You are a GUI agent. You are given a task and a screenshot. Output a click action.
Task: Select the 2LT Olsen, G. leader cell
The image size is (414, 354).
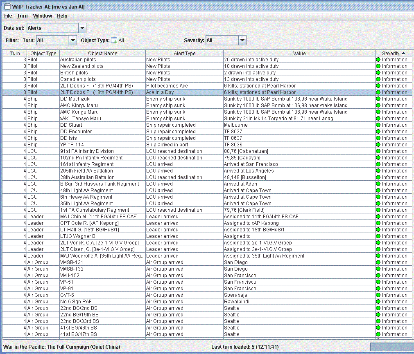(102, 249)
